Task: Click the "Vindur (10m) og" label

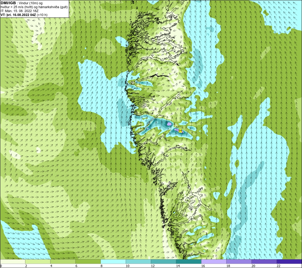Action: click(31, 3)
